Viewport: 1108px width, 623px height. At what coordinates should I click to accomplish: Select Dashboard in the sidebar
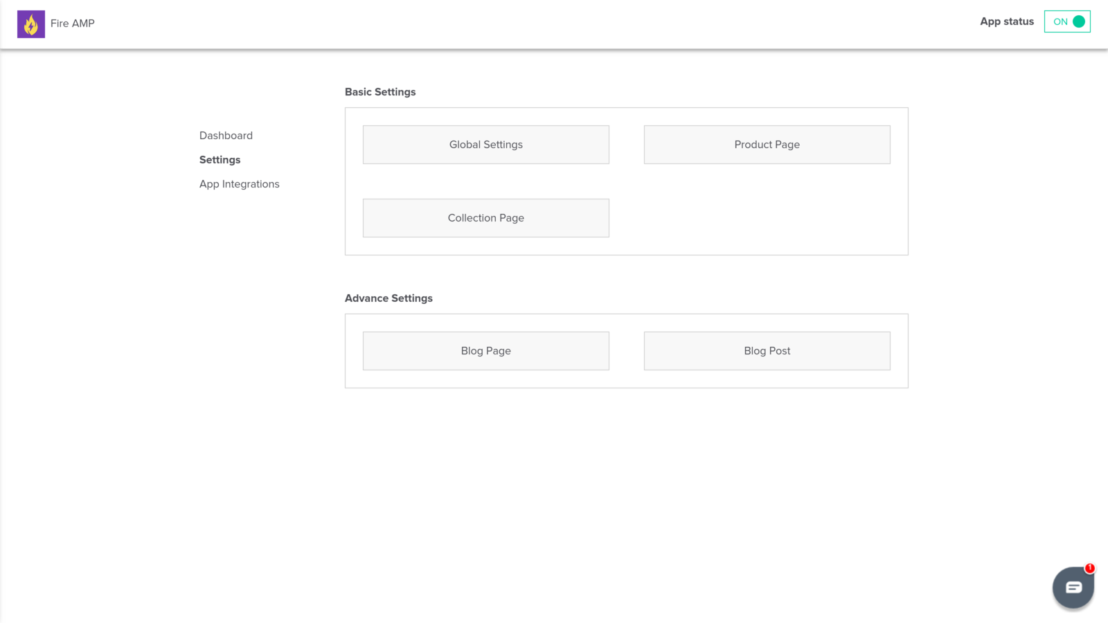(x=226, y=135)
